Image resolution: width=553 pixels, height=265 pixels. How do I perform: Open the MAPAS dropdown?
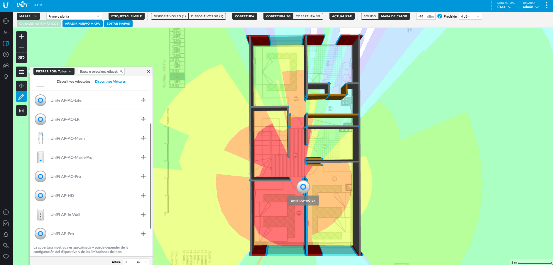[28, 16]
